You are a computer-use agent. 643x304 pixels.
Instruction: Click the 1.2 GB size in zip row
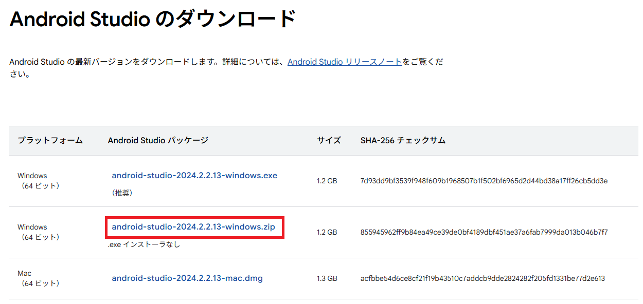click(x=327, y=232)
